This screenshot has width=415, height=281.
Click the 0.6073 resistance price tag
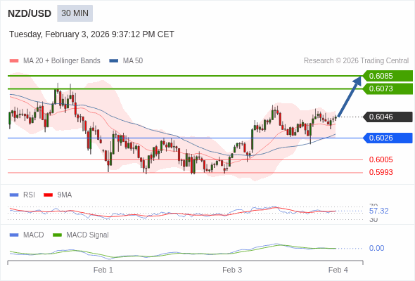click(x=388, y=89)
